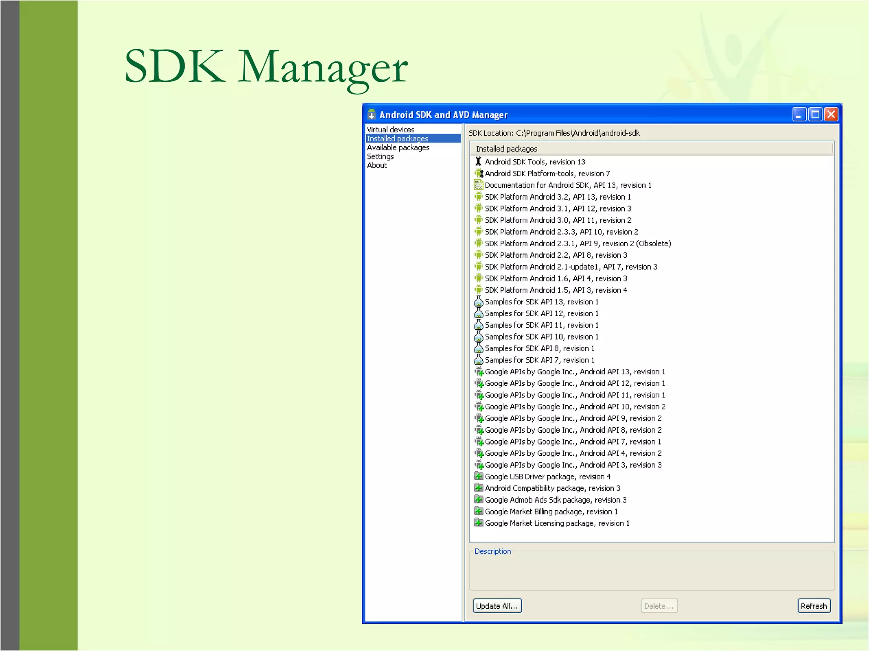
Task: Click the obsolete Android 2.3.1 platform icon
Action: [x=479, y=243]
